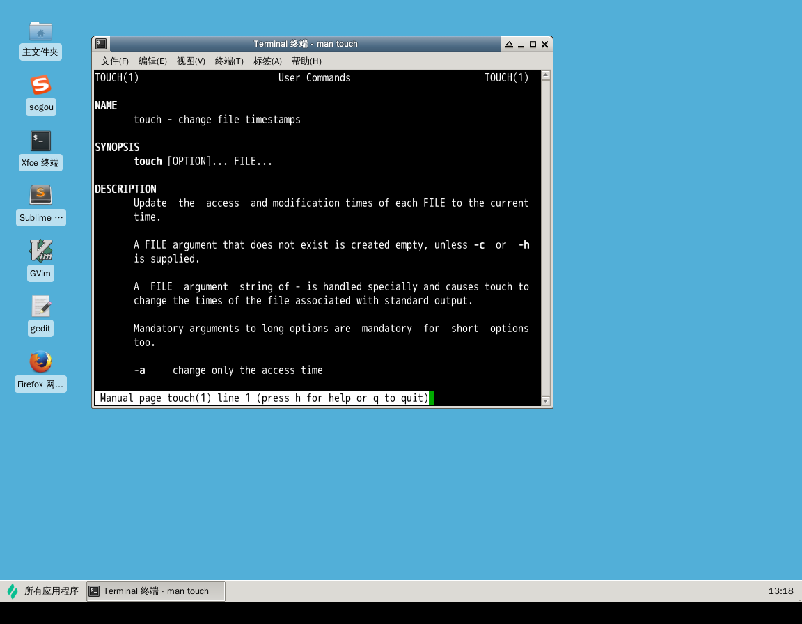Open the Xfce 终端 terminal icon

coord(40,141)
